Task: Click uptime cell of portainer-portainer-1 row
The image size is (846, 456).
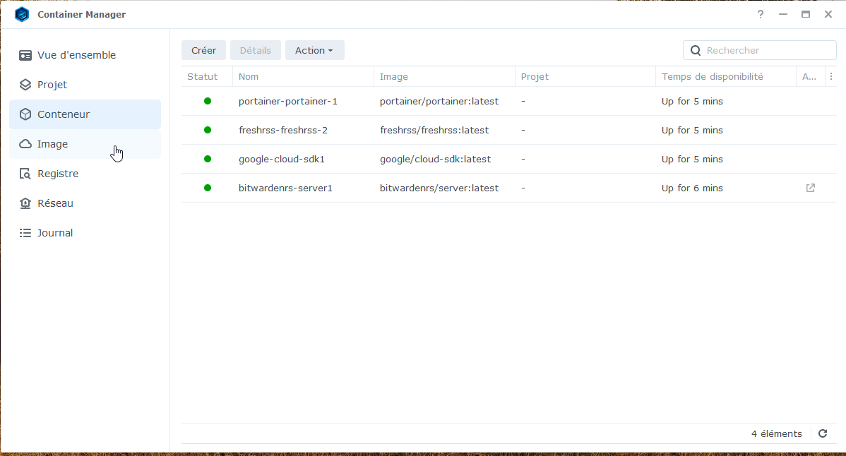Action: coord(692,102)
